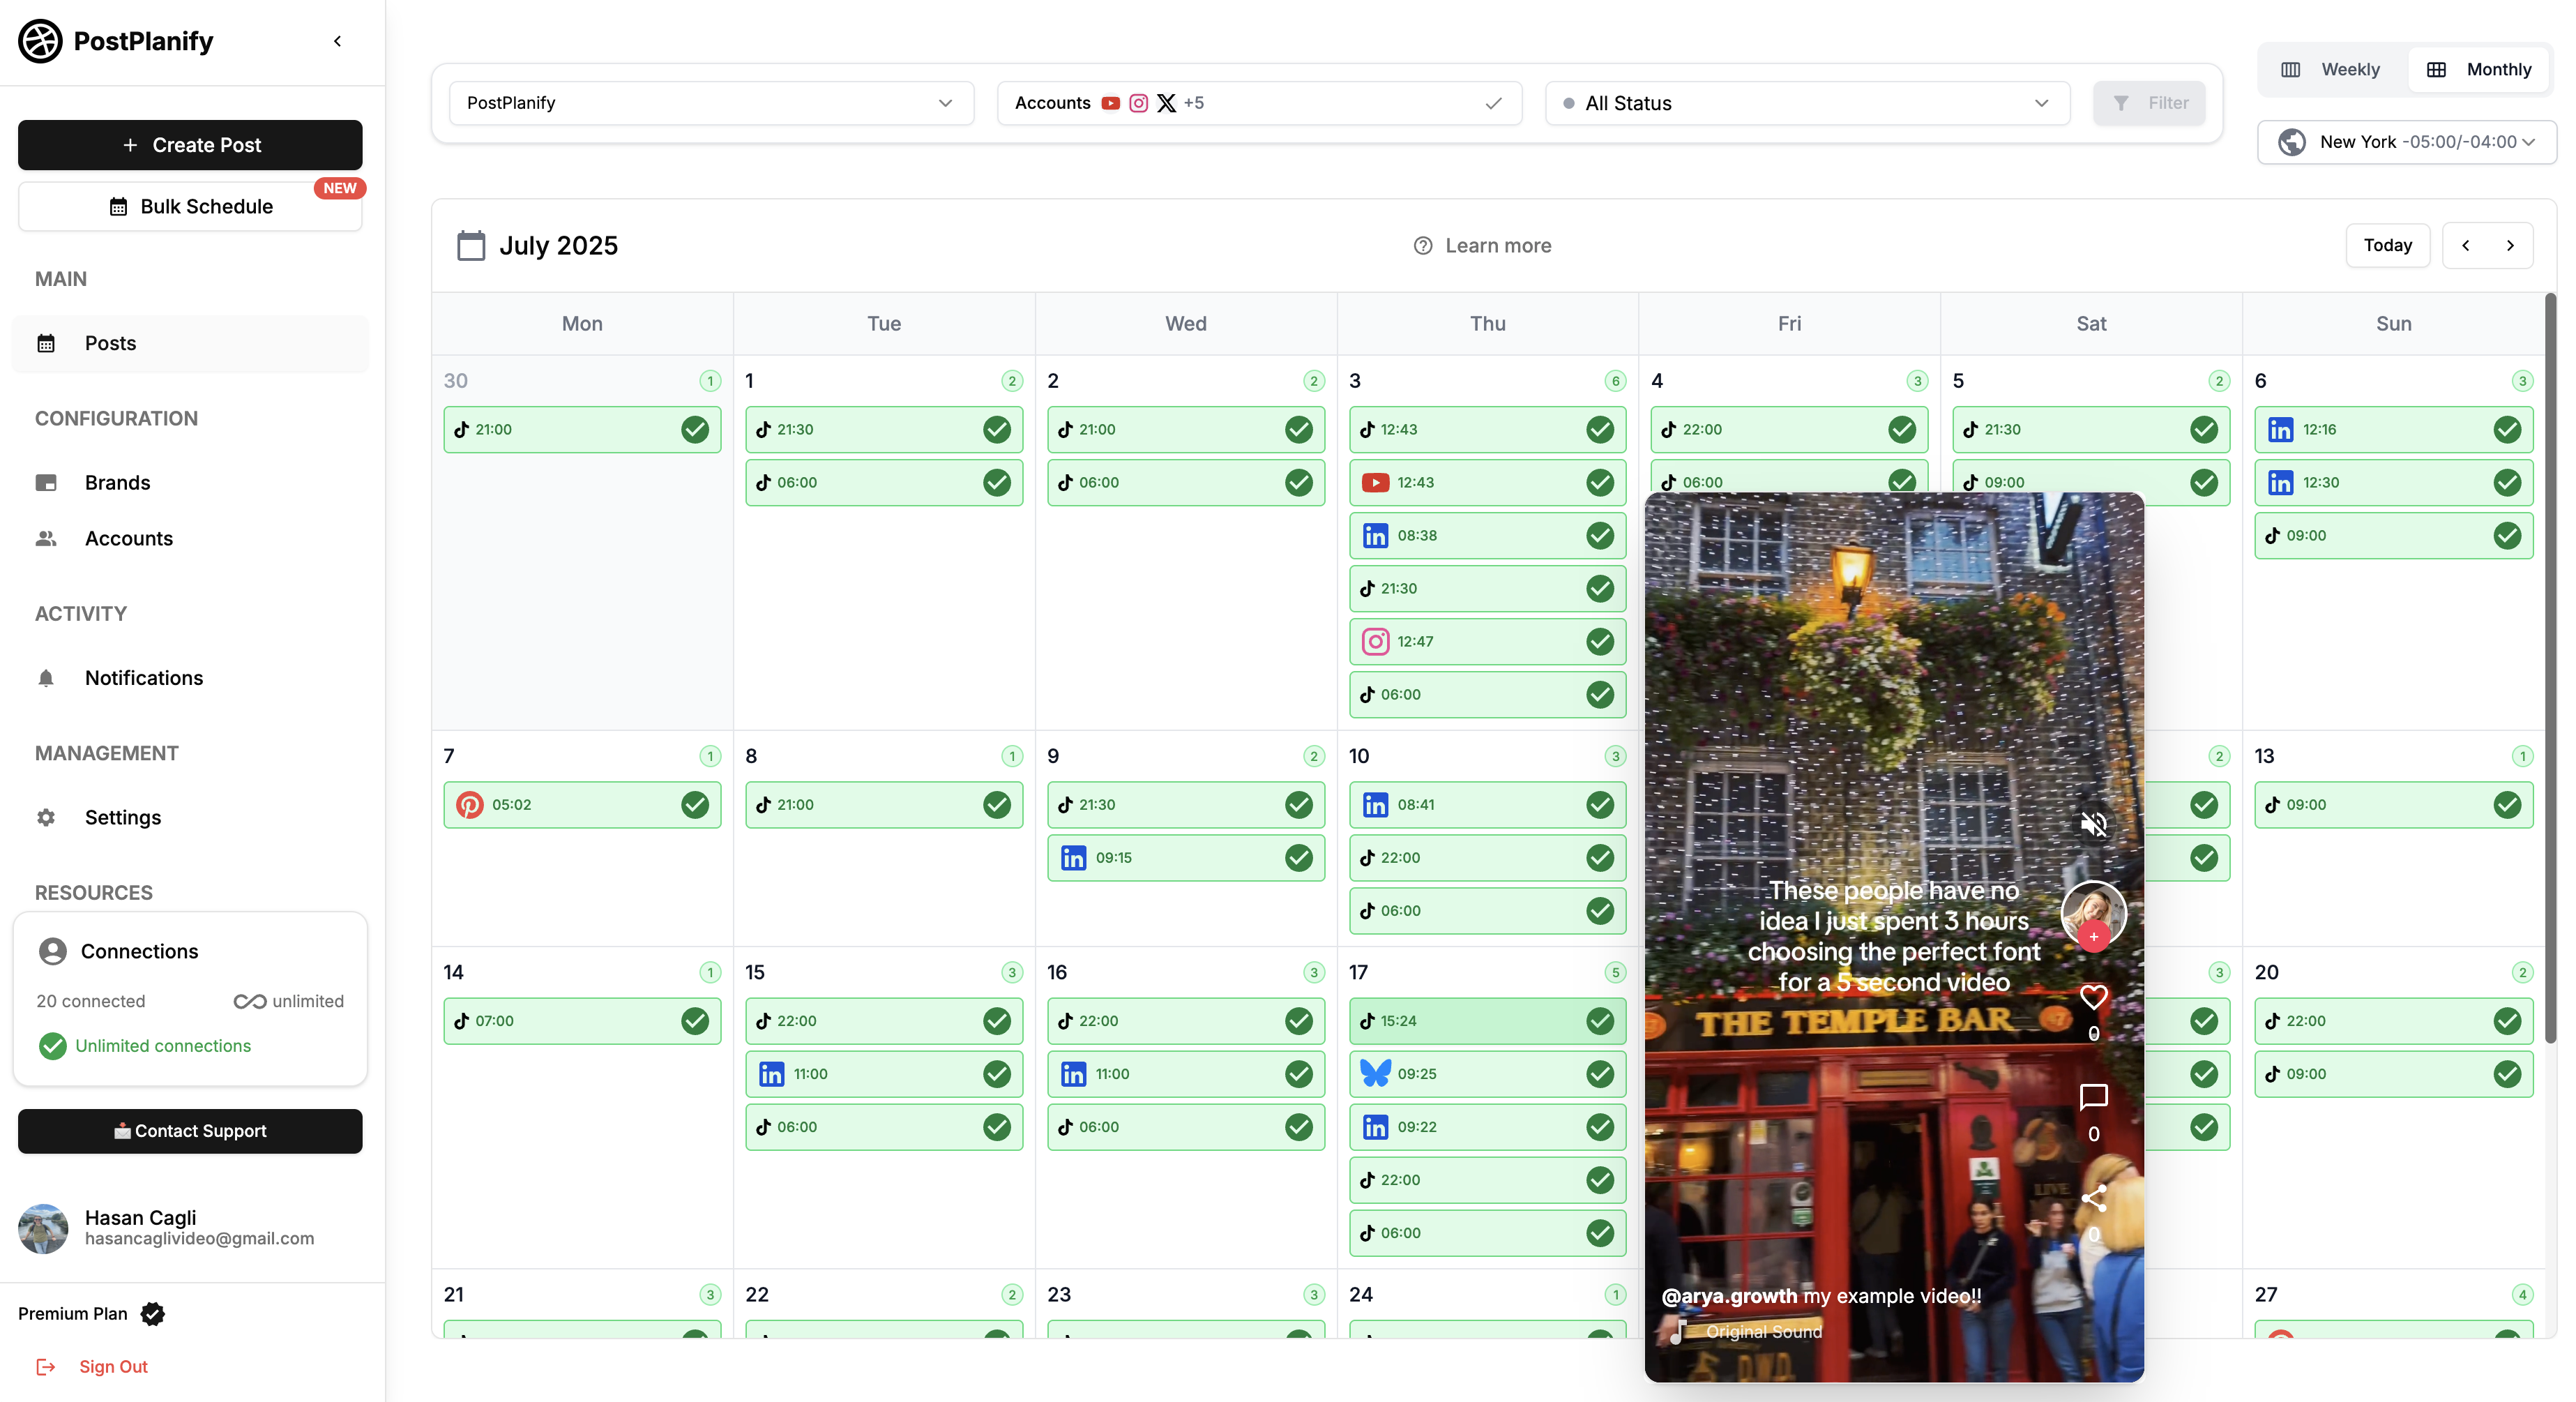Viewport: 2576px width, 1402px height.
Task: View Notifications
Action: [143, 678]
